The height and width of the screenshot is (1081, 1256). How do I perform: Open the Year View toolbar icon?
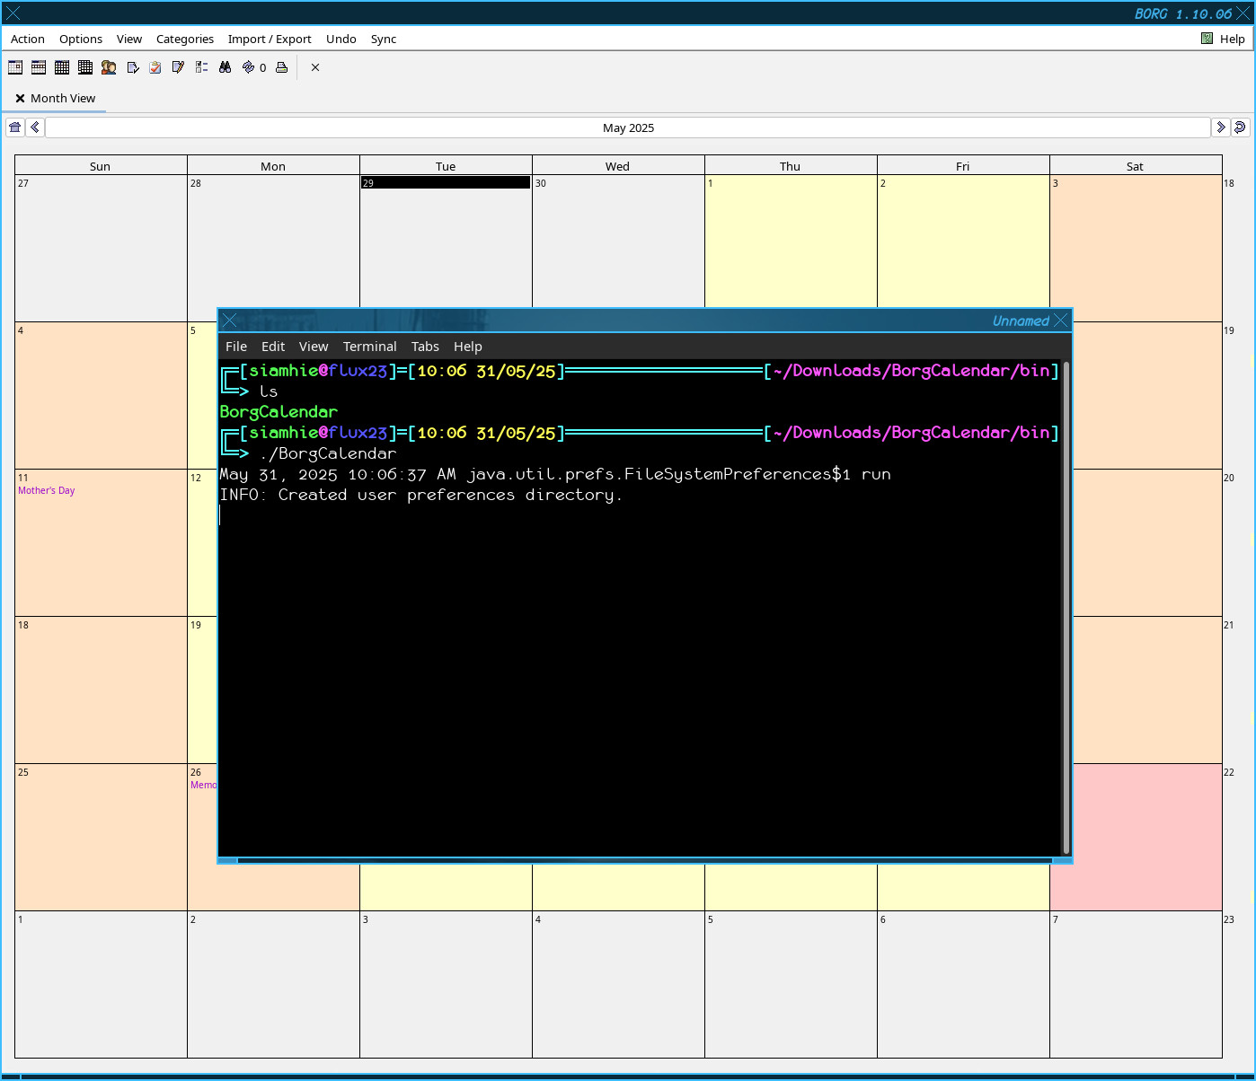tap(85, 67)
